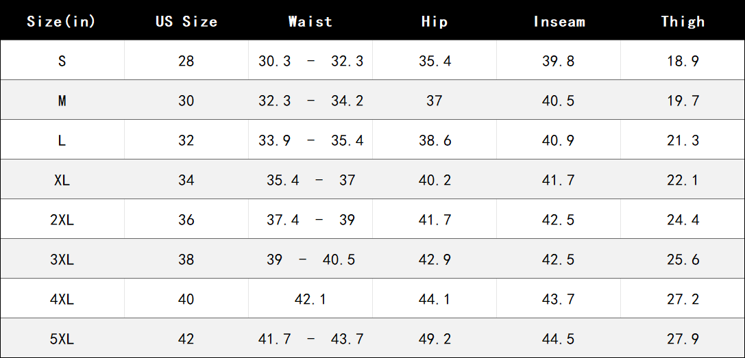Viewport: 745px width, 358px height.
Task: Select the waist cell showing 42.1
Action: tap(310, 300)
